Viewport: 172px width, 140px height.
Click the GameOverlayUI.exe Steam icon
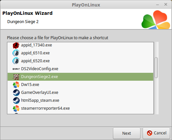click(x=16, y=93)
